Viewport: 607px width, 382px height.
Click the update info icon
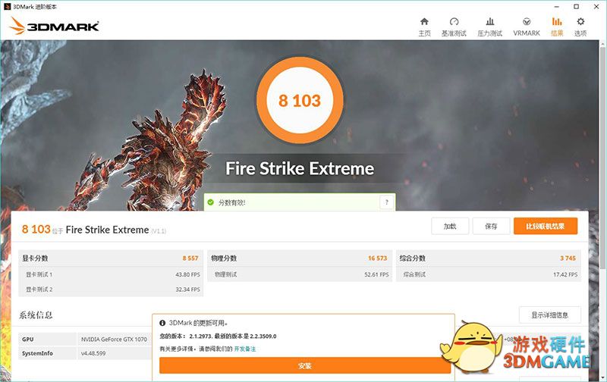162,323
